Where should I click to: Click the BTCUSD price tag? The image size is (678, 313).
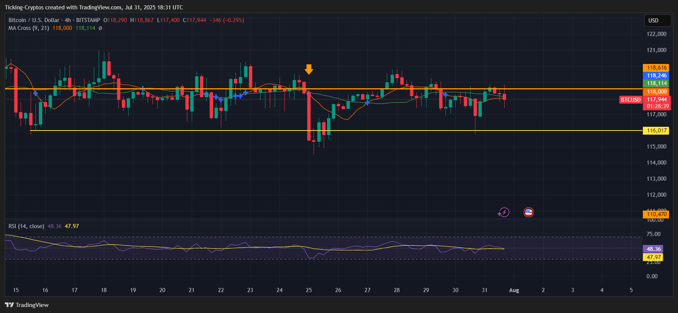pyautogui.click(x=631, y=99)
